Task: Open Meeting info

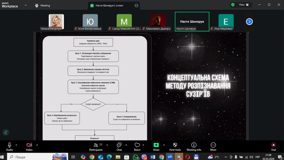Action: 194,146
